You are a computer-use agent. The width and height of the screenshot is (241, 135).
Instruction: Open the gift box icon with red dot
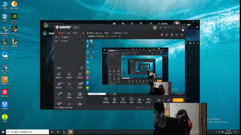click(162, 35)
